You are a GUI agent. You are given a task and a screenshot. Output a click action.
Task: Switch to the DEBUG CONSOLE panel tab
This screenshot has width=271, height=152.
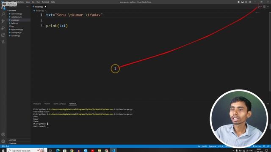coord(60,104)
